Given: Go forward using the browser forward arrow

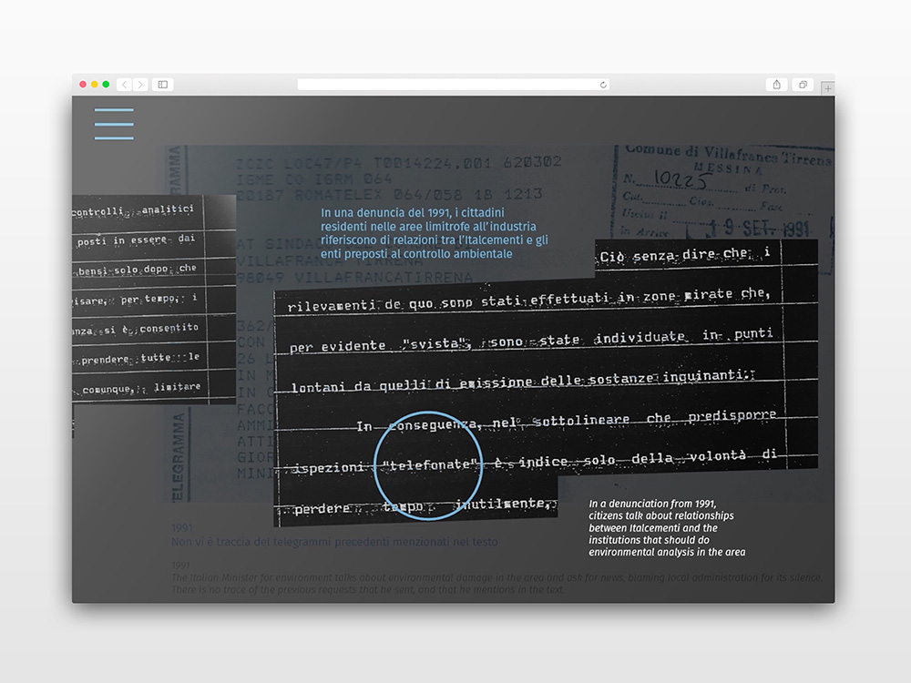Looking at the screenshot, I should pos(140,85).
